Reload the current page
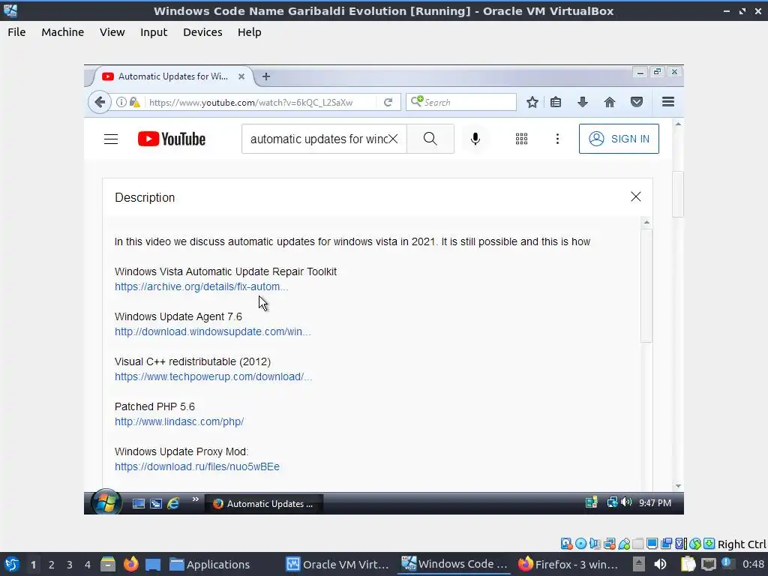The image size is (768, 576). (388, 102)
